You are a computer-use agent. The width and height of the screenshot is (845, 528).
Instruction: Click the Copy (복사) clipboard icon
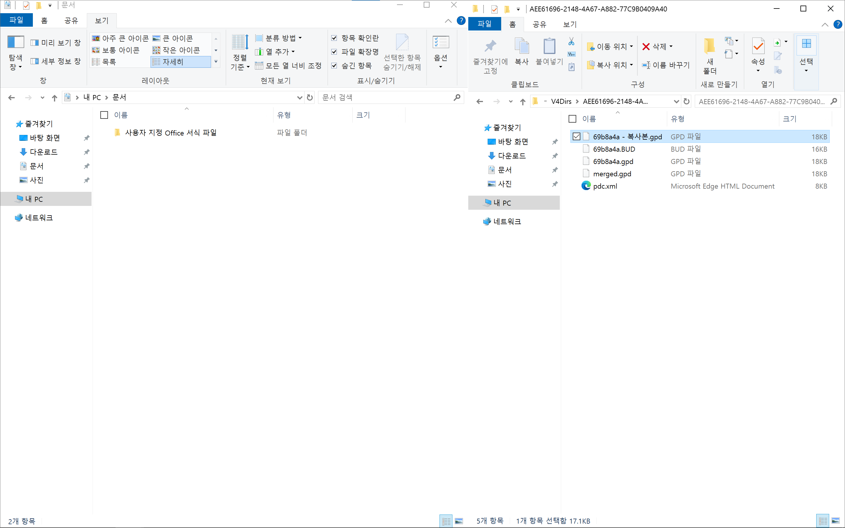(x=522, y=46)
